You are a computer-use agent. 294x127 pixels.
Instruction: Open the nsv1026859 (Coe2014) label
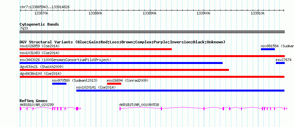point(40,46)
